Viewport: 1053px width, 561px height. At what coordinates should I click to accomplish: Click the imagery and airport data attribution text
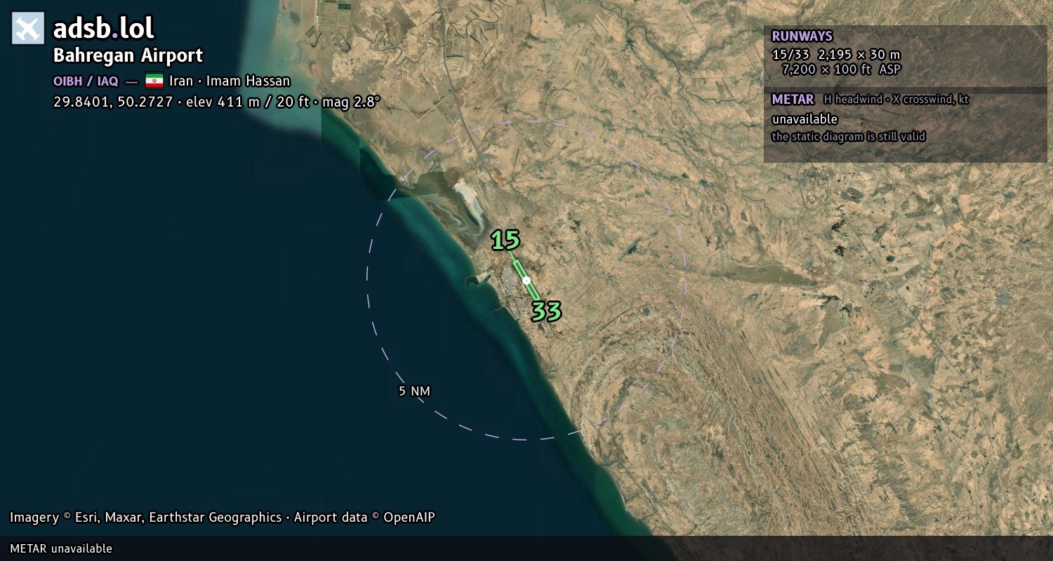[x=223, y=518]
